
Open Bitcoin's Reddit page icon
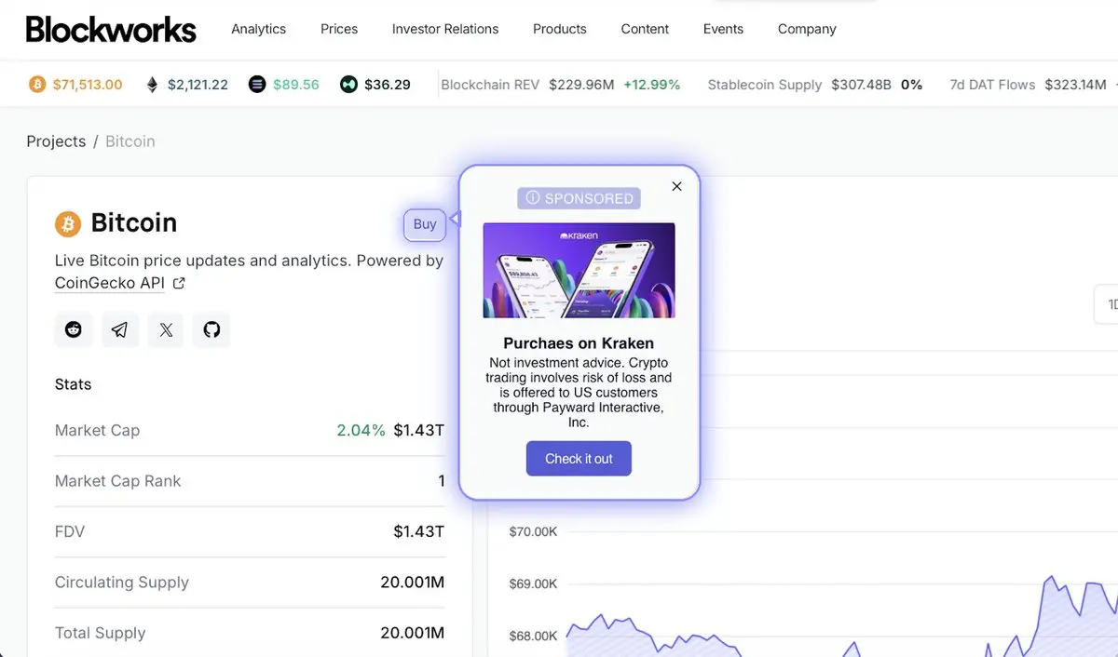[74, 329]
